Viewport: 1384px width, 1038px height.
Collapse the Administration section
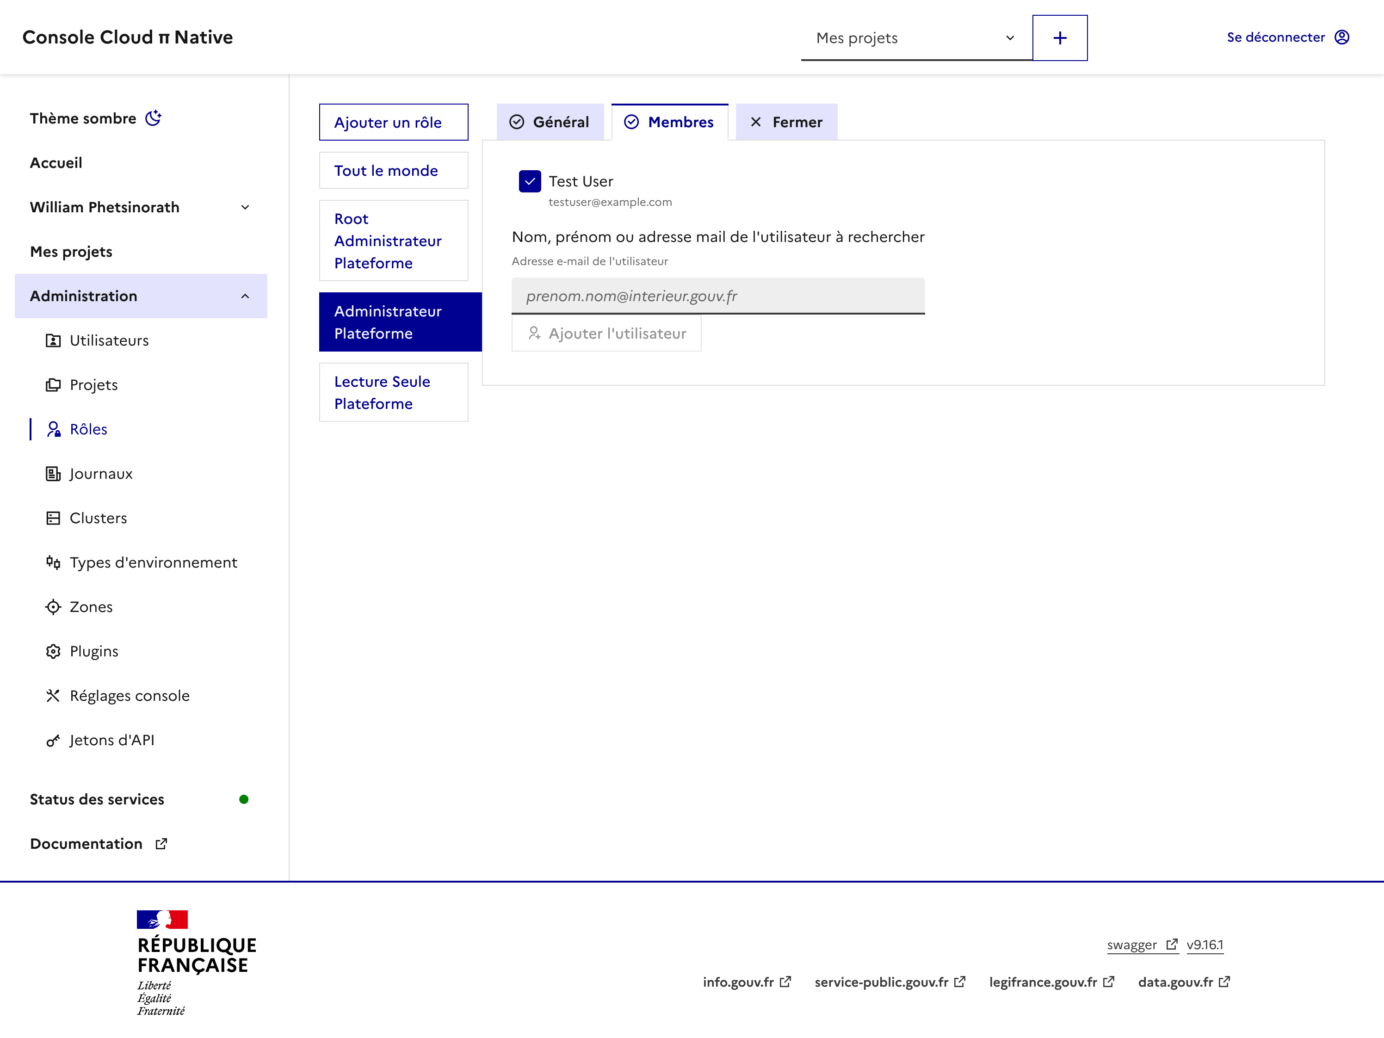pyautogui.click(x=245, y=296)
